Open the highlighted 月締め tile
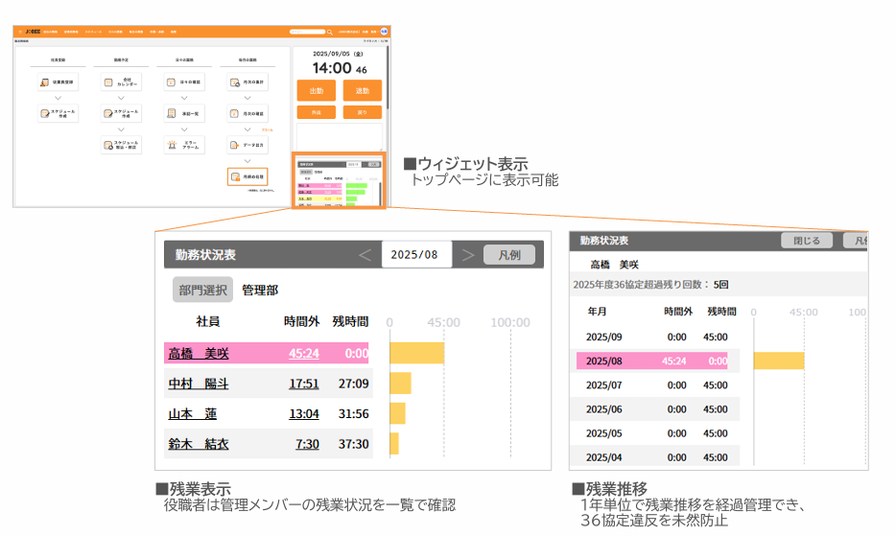 [x=248, y=176]
